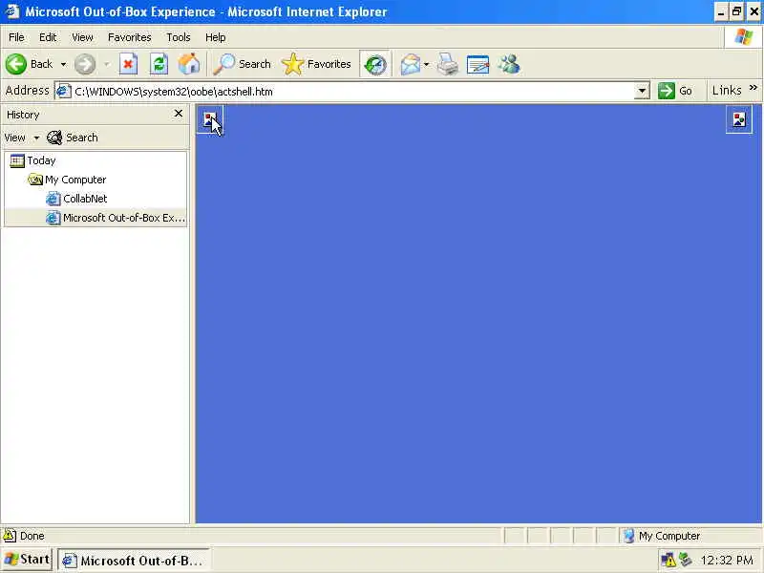Click the Home page house icon
Screen dimensions: 764x573
pyautogui.click(x=189, y=64)
